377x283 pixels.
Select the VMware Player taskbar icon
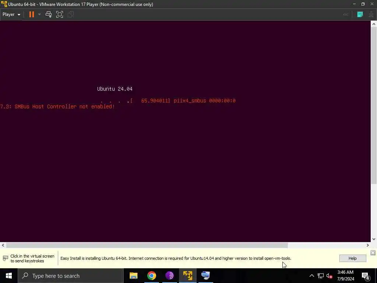187,276
